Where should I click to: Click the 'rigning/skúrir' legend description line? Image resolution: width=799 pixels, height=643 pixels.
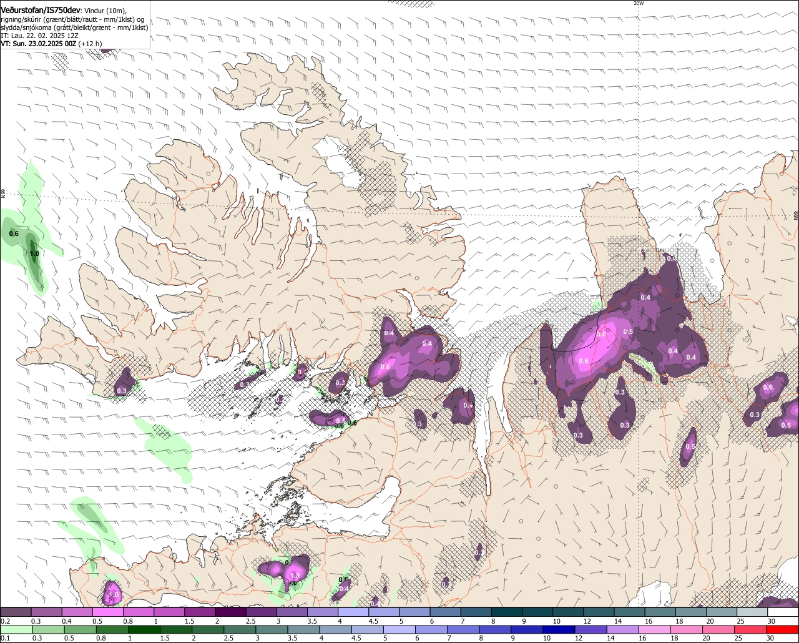coord(72,19)
